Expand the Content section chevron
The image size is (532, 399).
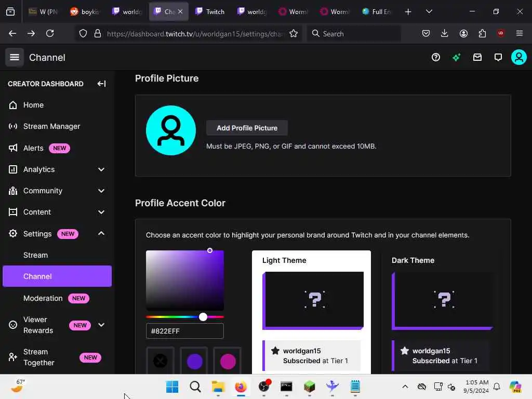tap(101, 212)
